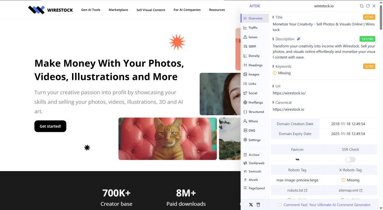The image size is (383, 210).
Task: Click the 700K+ Creator base stat
Action: tap(116, 197)
